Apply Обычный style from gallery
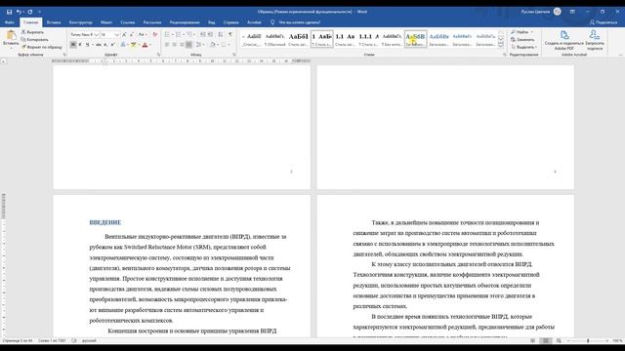 274,39
